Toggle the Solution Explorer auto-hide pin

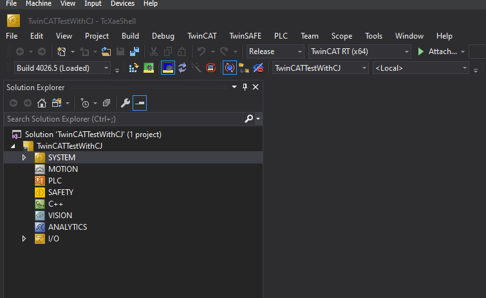point(245,87)
